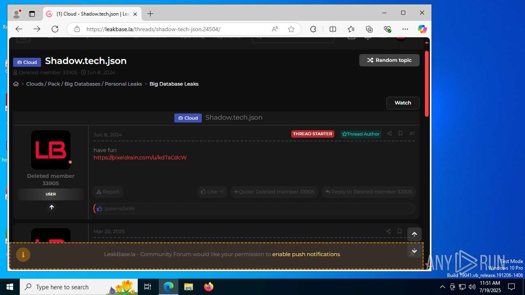Open Collections icon

[x=369, y=29]
